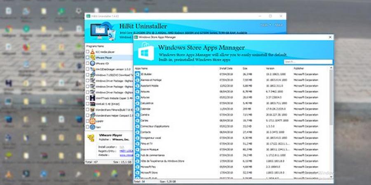This screenshot has height=185, width=371.
Task: Check the Windows 7 USB/DVD Download Tool checkbox
Action: coord(87,75)
